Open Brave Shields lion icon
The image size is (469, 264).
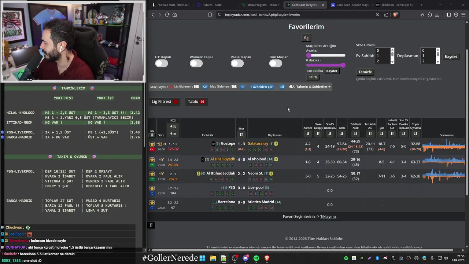(x=395, y=15)
